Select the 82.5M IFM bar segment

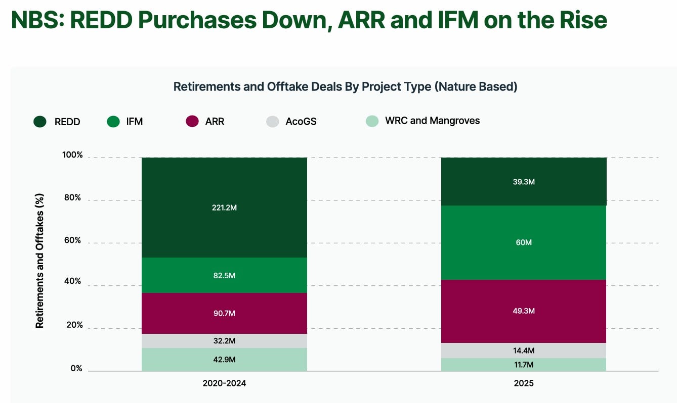pos(224,275)
